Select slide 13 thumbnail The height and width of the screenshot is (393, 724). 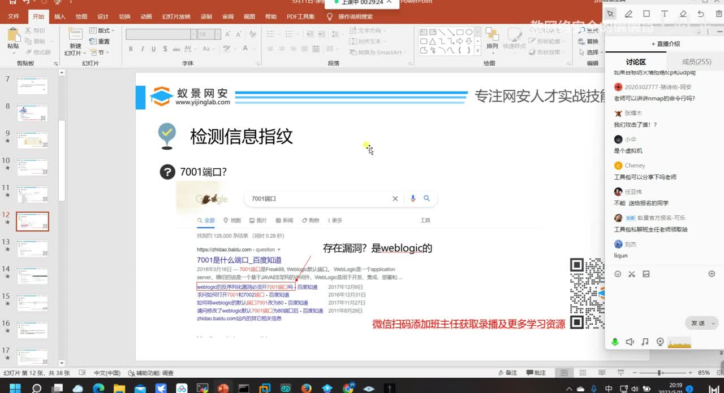(32, 248)
